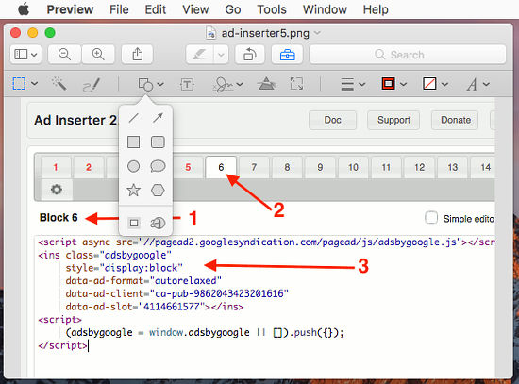Open the Window menu
The width and height of the screenshot is (519, 384).
(325, 9)
